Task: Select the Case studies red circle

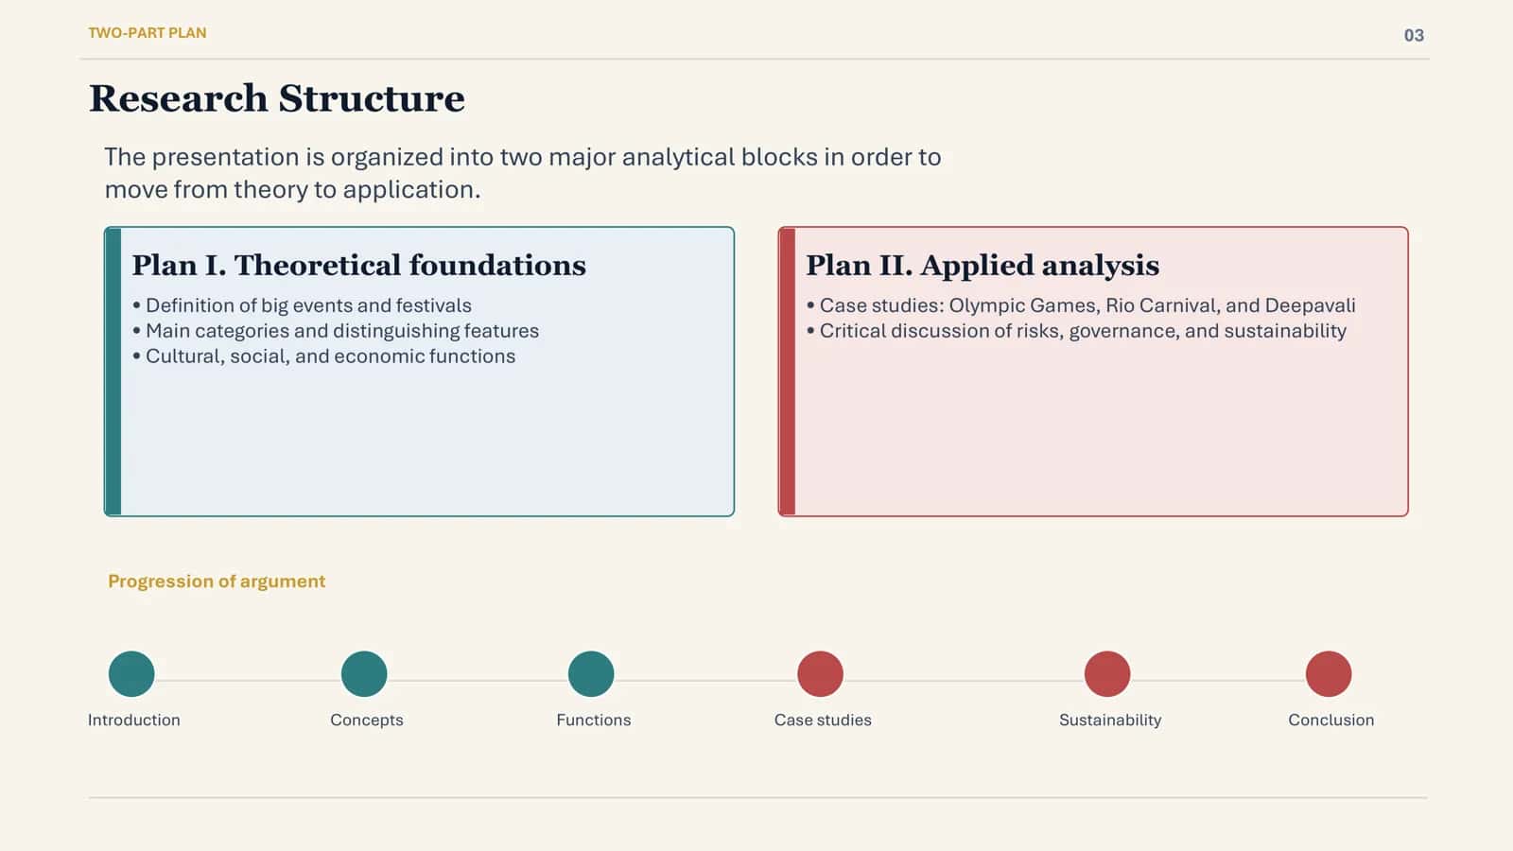Action: [820, 674]
